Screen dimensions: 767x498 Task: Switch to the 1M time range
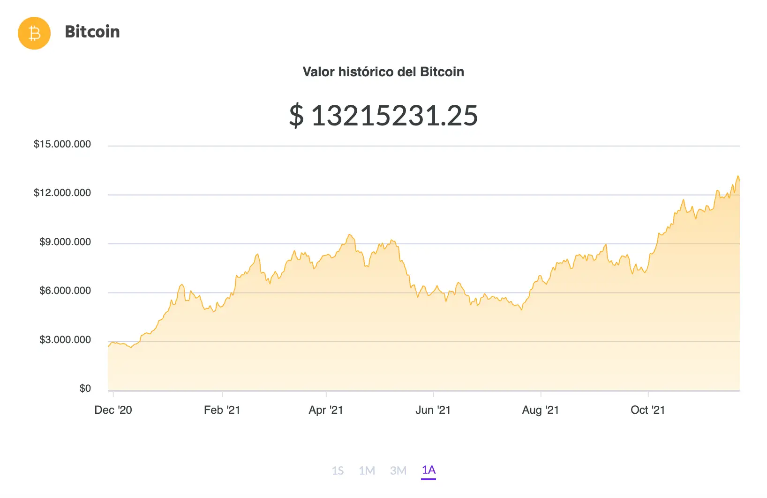pyautogui.click(x=368, y=470)
